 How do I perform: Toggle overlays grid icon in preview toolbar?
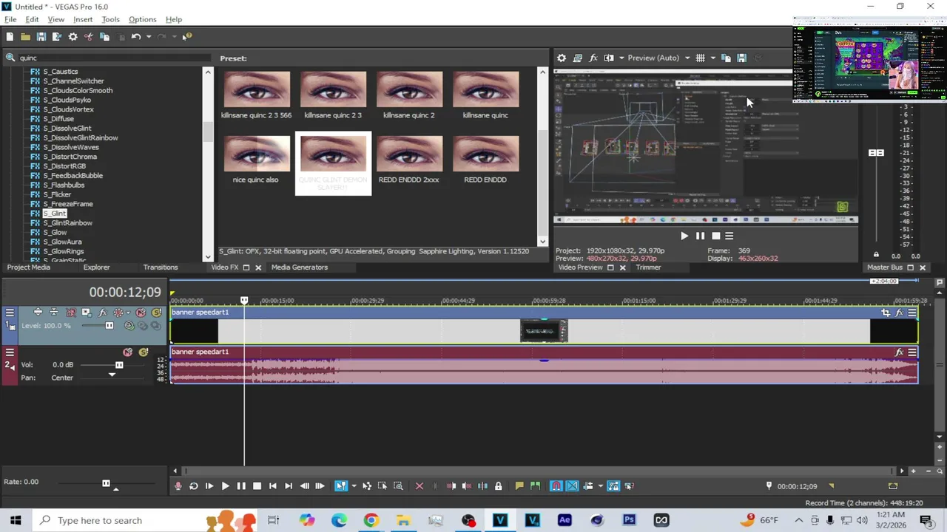click(700, 58)
